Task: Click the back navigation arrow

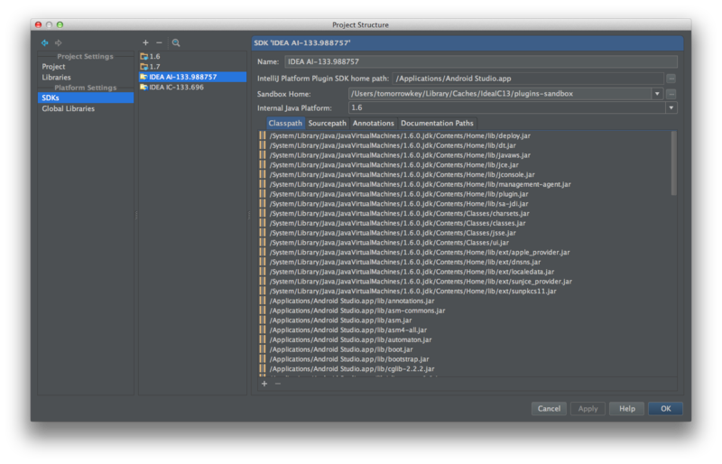Action: [x=44, y=42]
